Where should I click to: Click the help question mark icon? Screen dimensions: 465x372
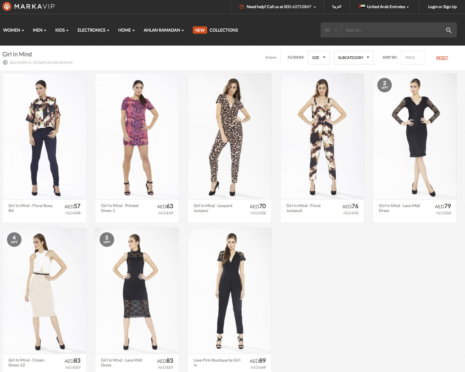(x=242, y=7)
